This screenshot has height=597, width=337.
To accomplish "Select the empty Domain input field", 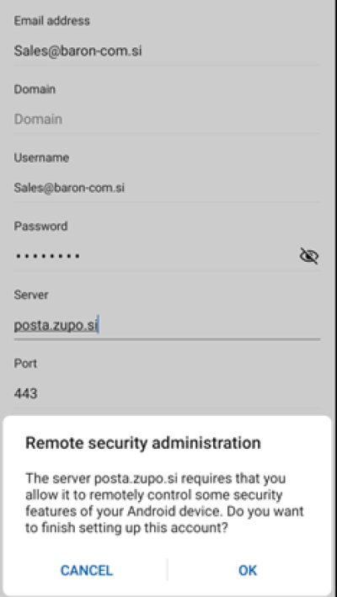I will coord(167,120).
